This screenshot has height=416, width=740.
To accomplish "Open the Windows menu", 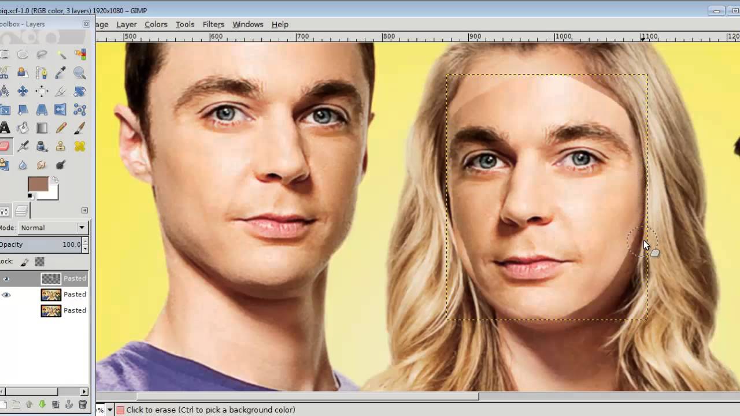I will click(248, 24).
